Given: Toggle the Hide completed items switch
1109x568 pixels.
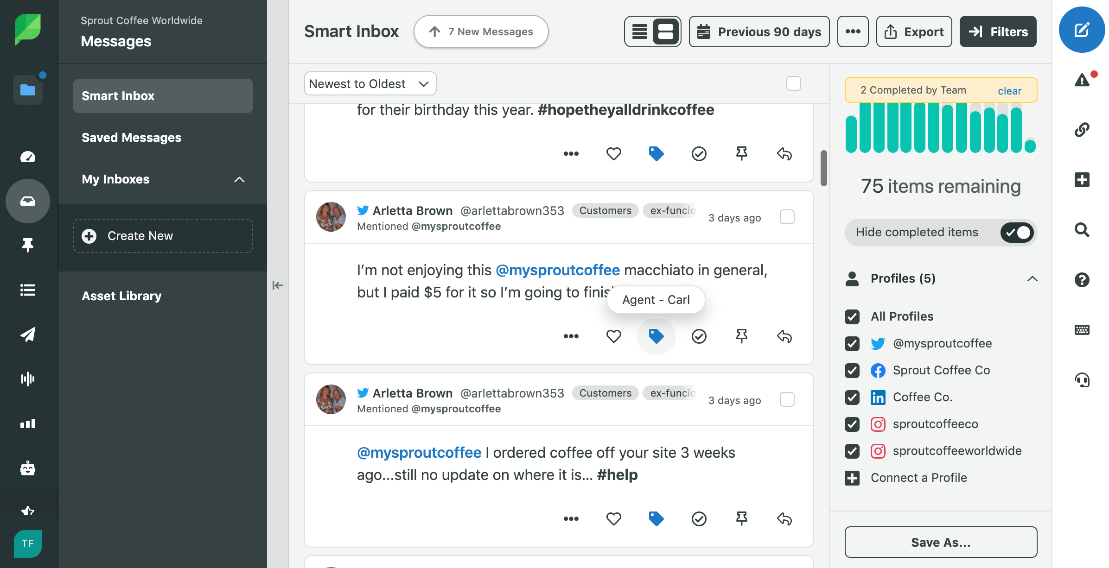Looking at the screenshot, I should (x=1017, y=233).
